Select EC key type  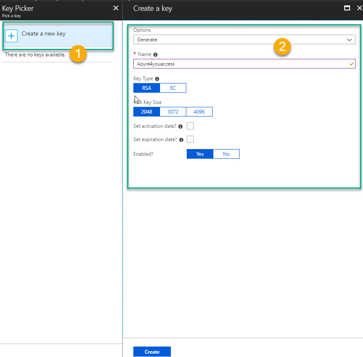(173, 88)
